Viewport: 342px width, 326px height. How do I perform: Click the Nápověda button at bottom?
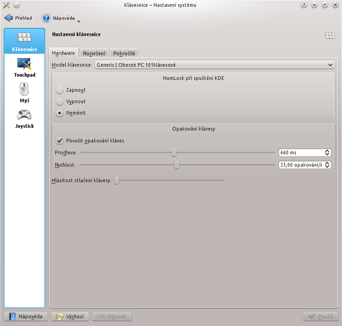point(26,316)
